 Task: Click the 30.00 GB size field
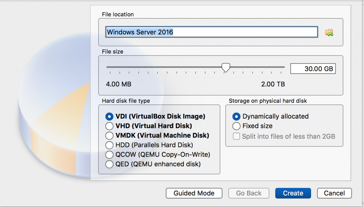[x=313, y=68]
